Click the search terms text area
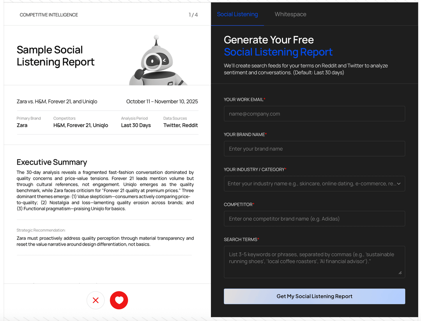Viewport: 421px width, 321px height. coord(315,262)
